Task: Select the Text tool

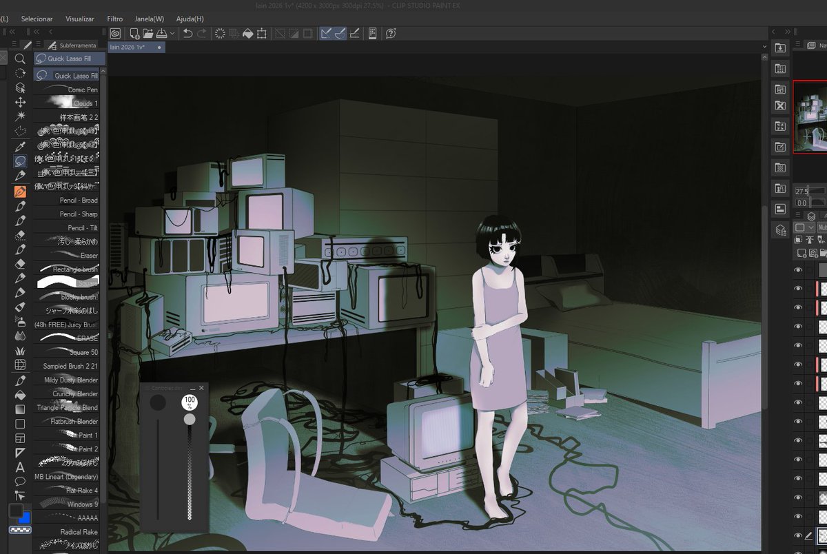Action: point(20,467)
